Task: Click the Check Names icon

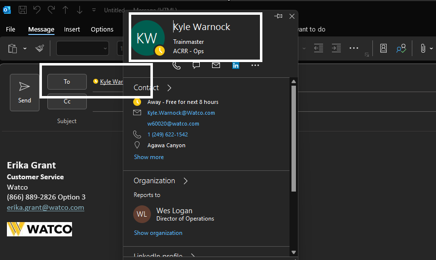Action: 401,48
